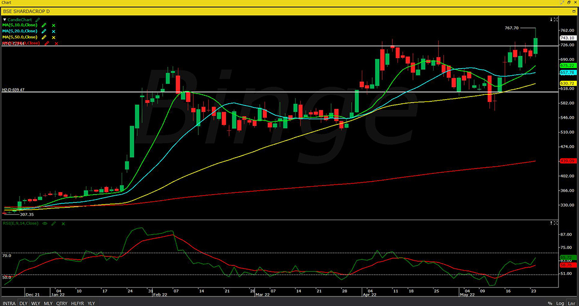Click the MA(S,20.0,Close) legend label
This screenshot has width=579, height=306.
pyautogui.click(x=20, y=31)
